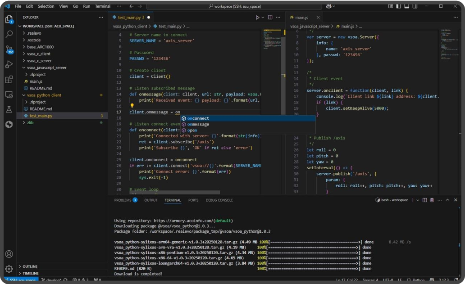Go back using the title bar arrow

coord(132,6)
